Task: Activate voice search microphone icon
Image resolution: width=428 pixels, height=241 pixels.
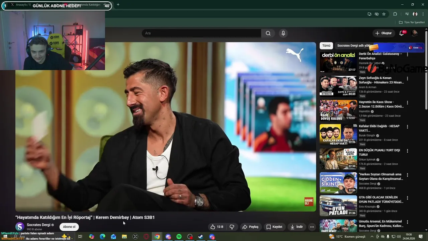Action: (x=283, y=33)
